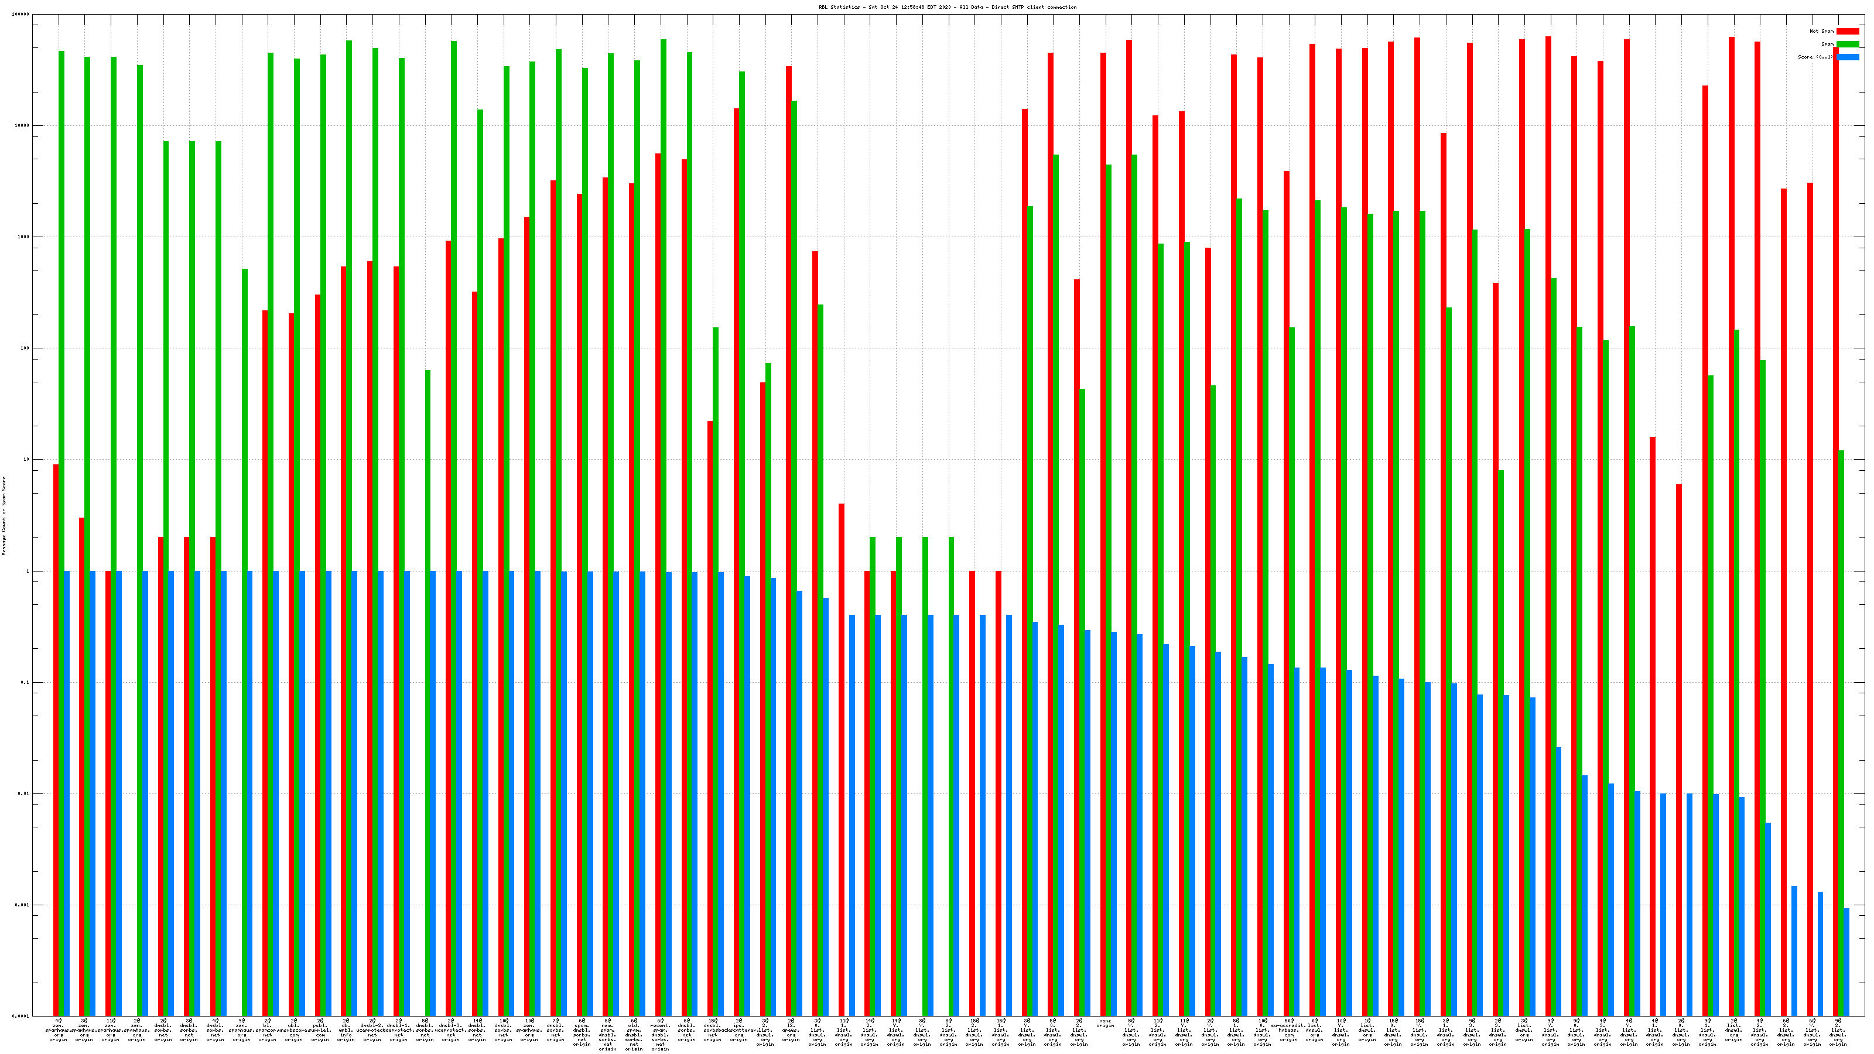Click the RBL Statistics chart title
1874x1054 pixels.
click(947, 7)
